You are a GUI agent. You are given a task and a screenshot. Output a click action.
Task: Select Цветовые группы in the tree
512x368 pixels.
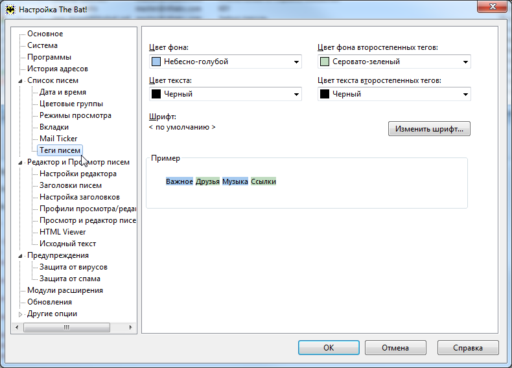[71, 104]
